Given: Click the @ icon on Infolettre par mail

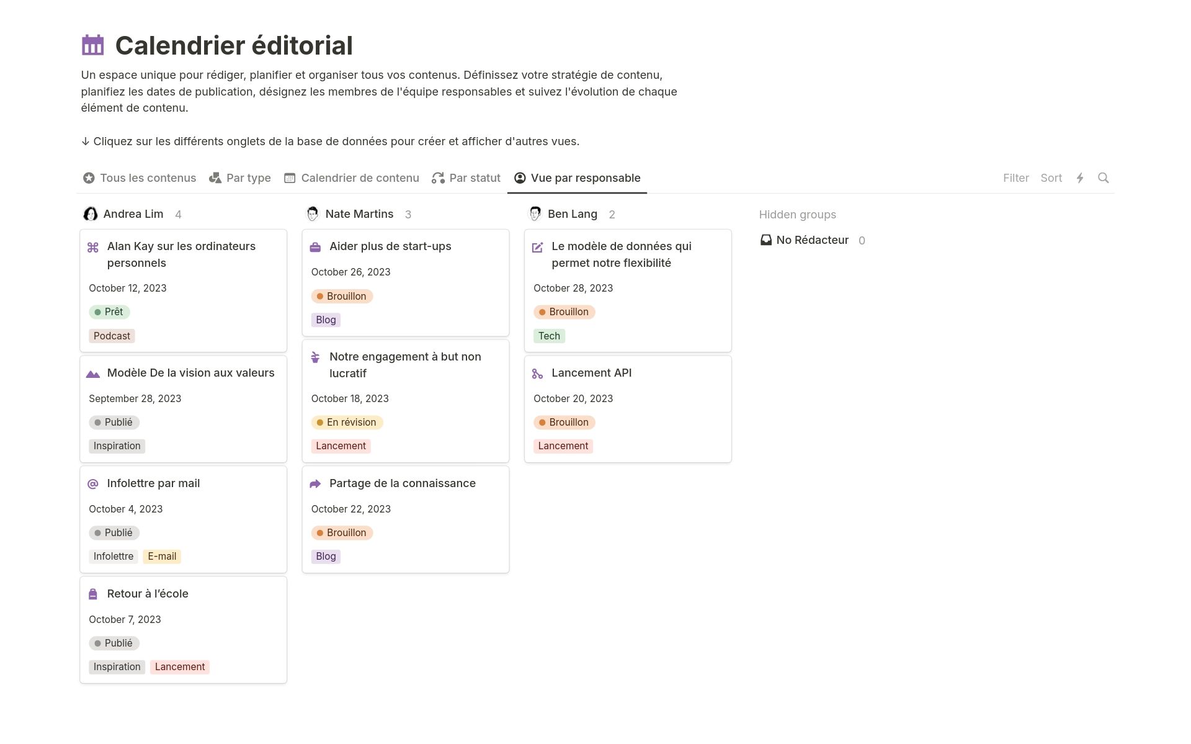Looking at the screenshot, I should [93, 484].
